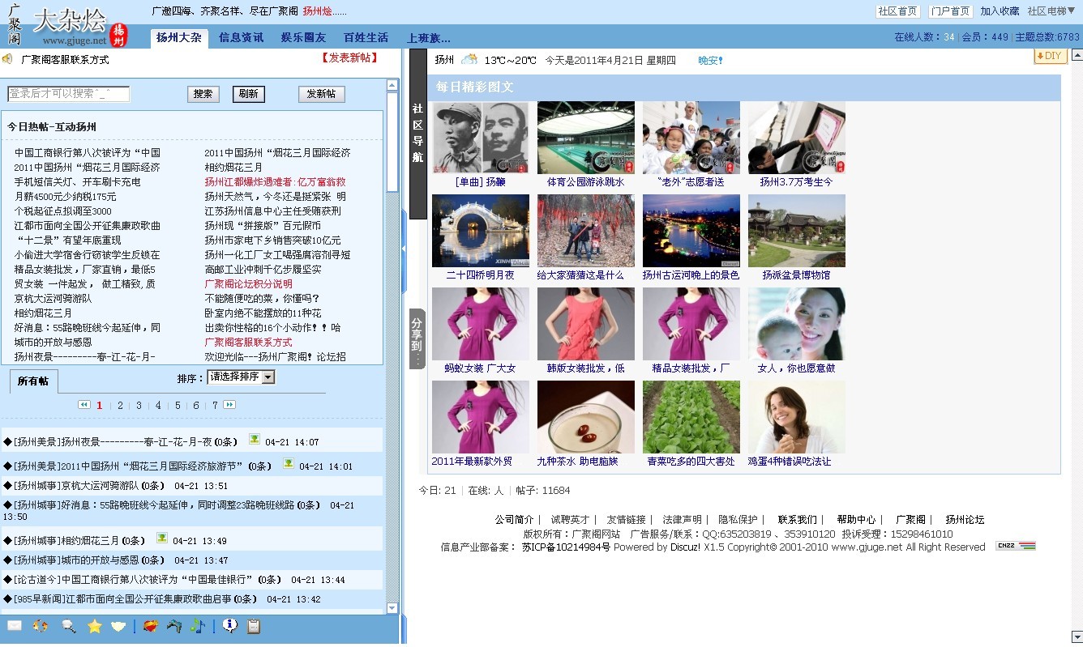Focus the 登录后才可以搜索 search input
1083x647 pixels.
69,94
